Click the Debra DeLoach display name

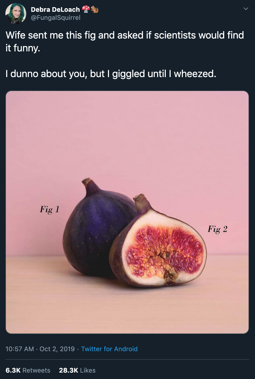(55, 10)
